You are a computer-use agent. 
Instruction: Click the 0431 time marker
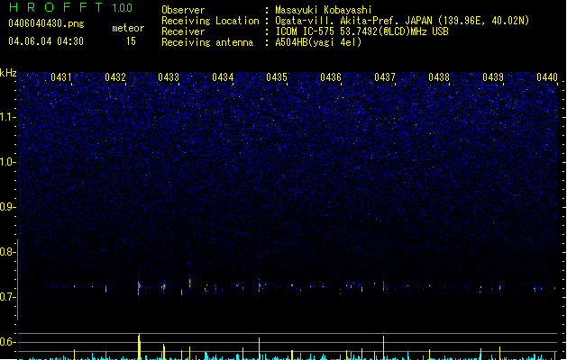click(60, 77)
